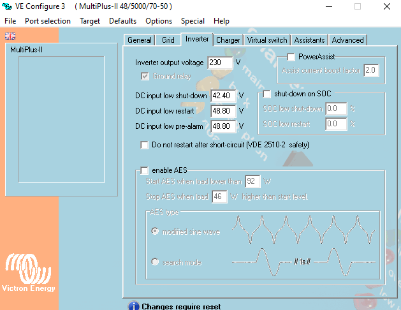401x310 pixels.
Task: Open the Target menu
Action: point(90,21)
